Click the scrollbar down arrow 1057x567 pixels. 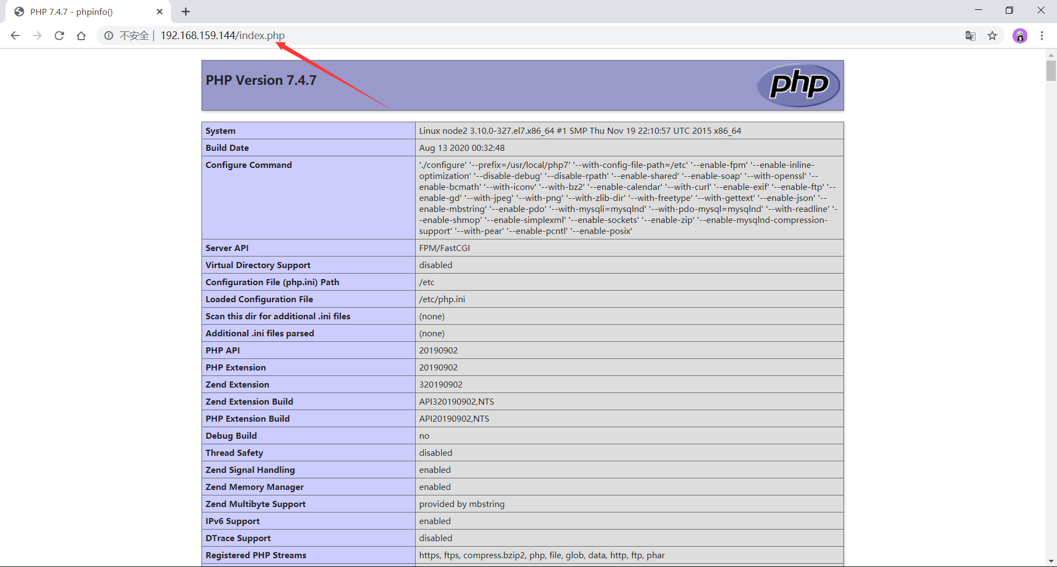pos(1051,561)
